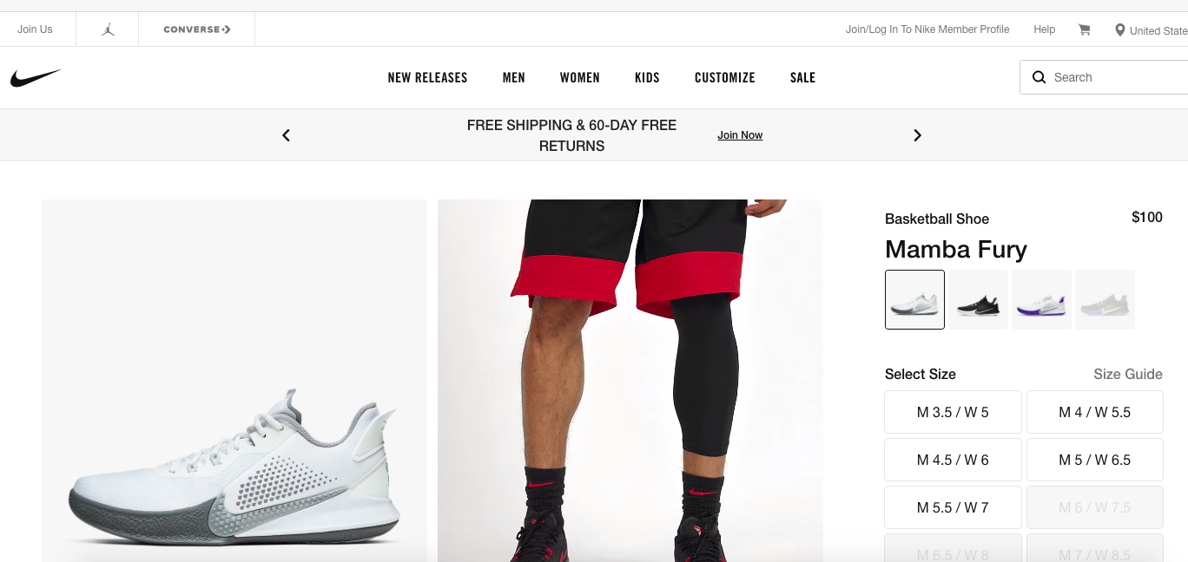
Task: Show previous promo banner with left chevron
Action: click(286, 135)
